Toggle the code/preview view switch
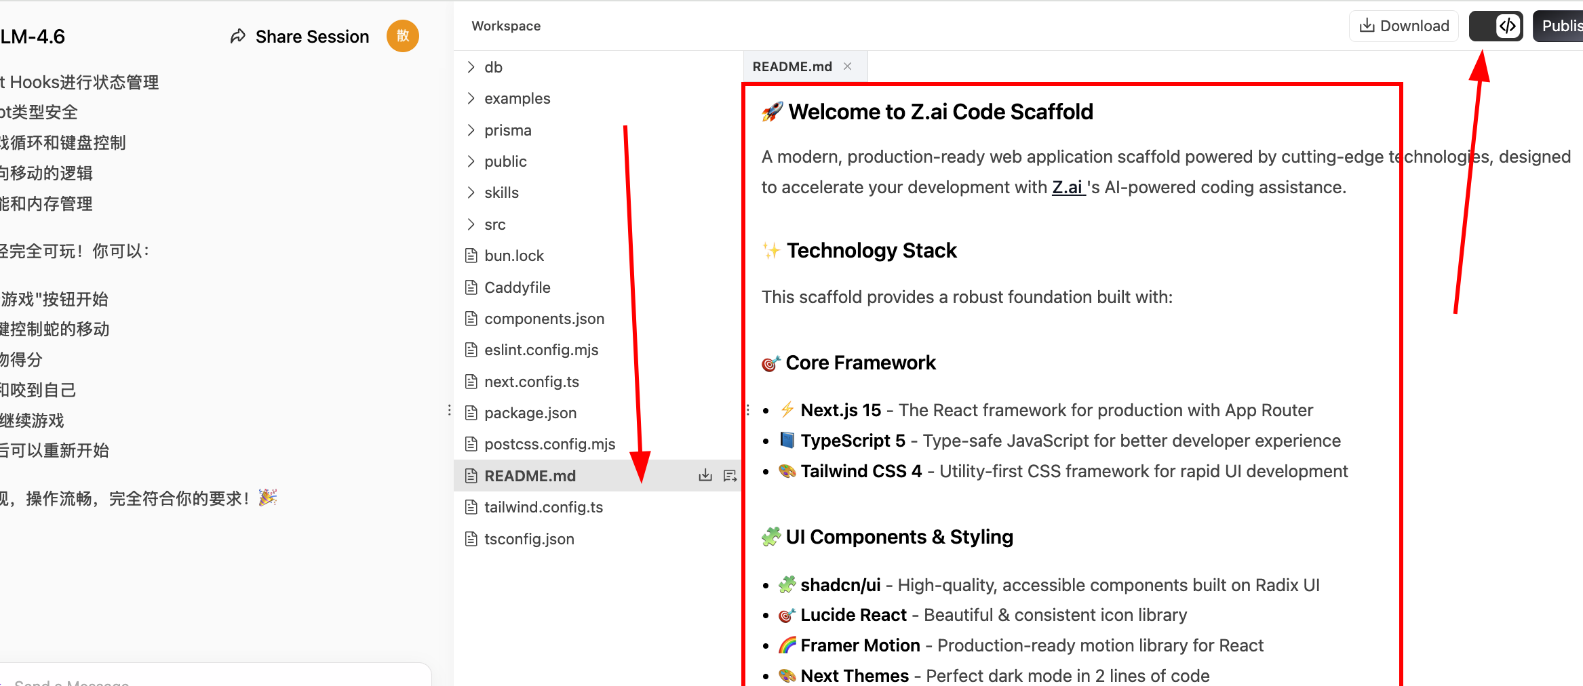Viewport: 1583px width, 686px height. 1496,26
